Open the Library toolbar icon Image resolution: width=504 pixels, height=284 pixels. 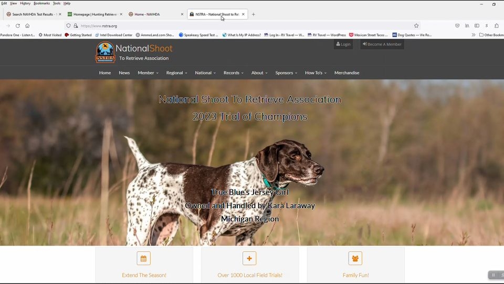(x=467, y=26)
